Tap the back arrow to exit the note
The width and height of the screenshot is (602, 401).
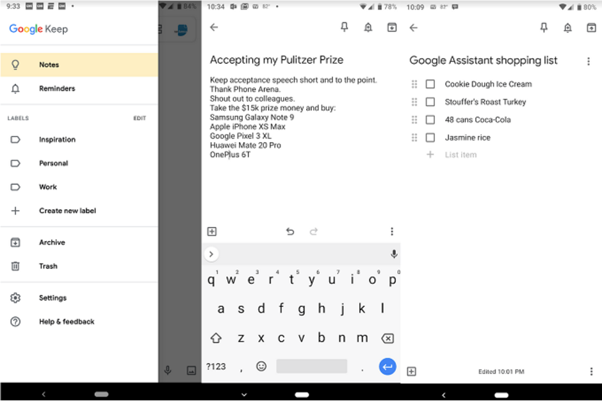(214, 28)
